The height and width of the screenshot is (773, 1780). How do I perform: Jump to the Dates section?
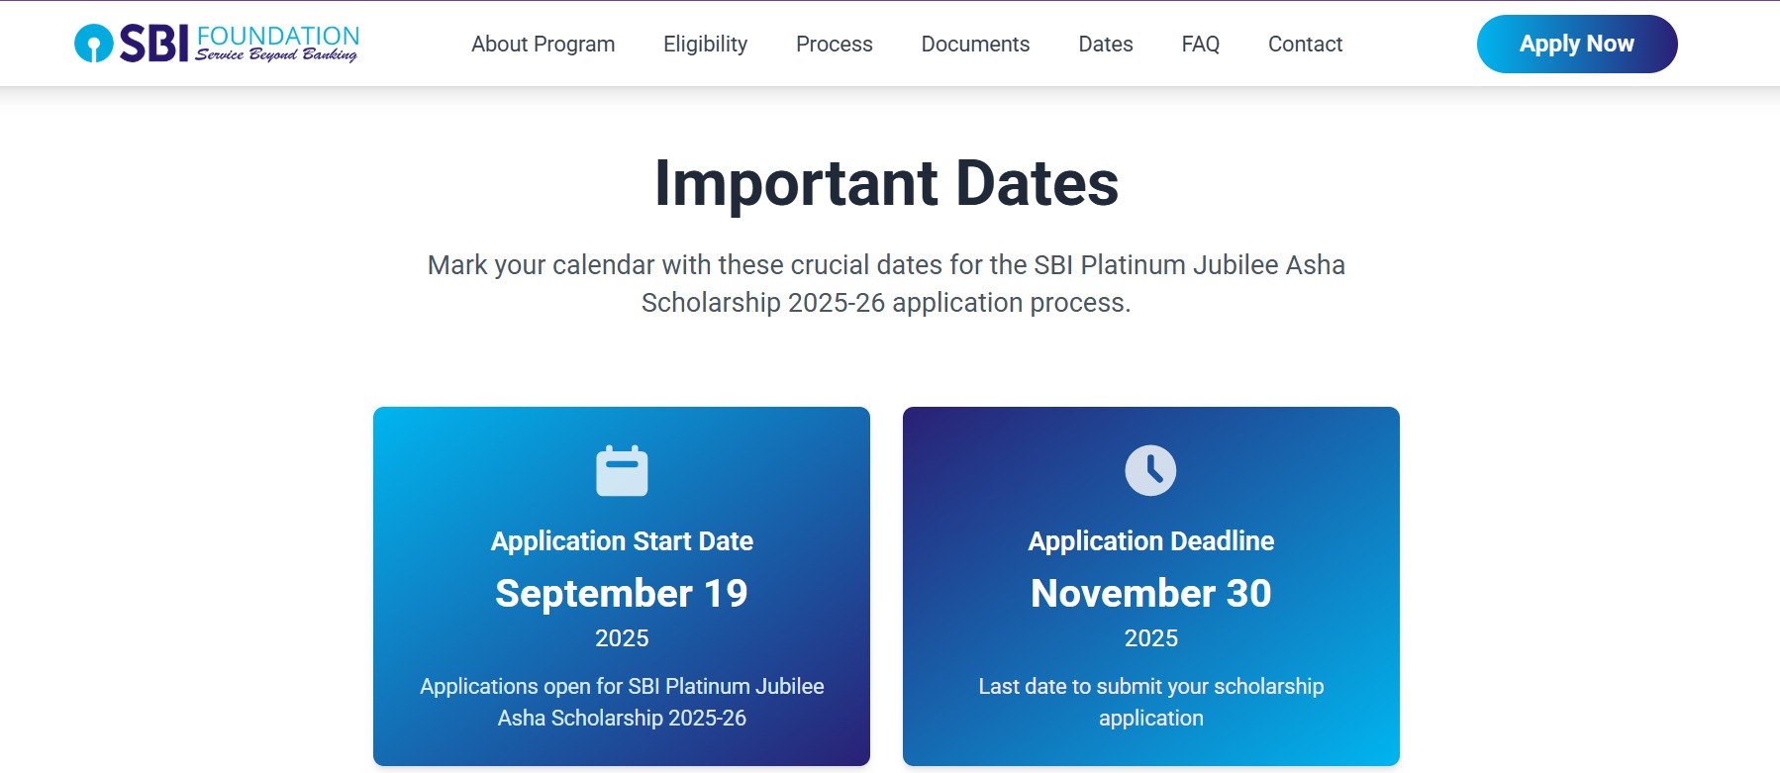tap(1105, 45)
